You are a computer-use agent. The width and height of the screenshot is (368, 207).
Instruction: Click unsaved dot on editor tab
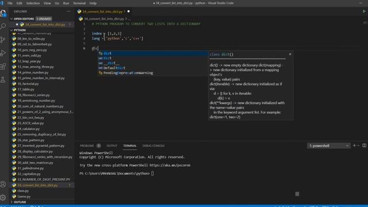(x=128, y=11)
